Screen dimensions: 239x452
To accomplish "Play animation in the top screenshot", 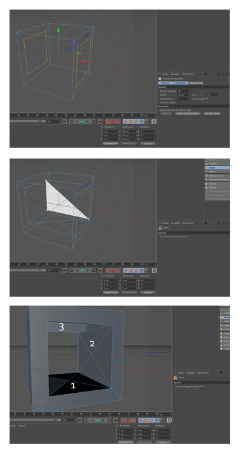I will pyautogui.click(x=83, y=122).
